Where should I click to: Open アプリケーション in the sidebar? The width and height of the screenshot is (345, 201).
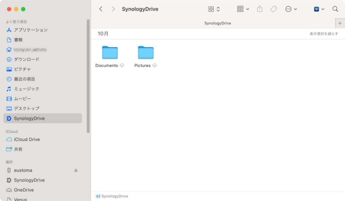[43, 30]
